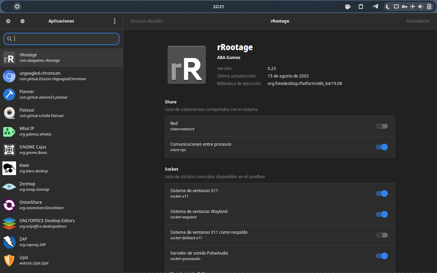
Task: Focus the application search field
Action: click(61, 39)
